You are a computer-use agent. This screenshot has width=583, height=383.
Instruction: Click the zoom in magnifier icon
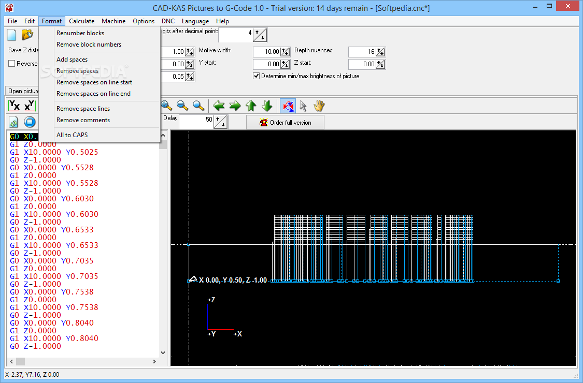166,106
